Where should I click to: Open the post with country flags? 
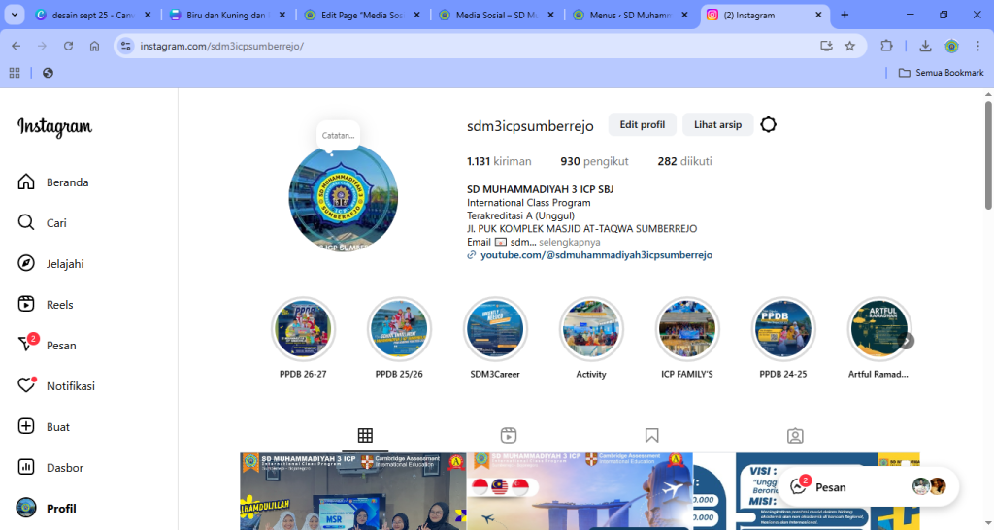580,491
